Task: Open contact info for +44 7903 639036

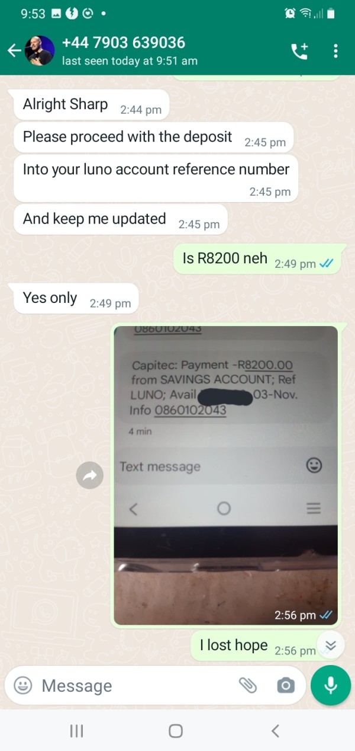Action: tap(130, 51)
